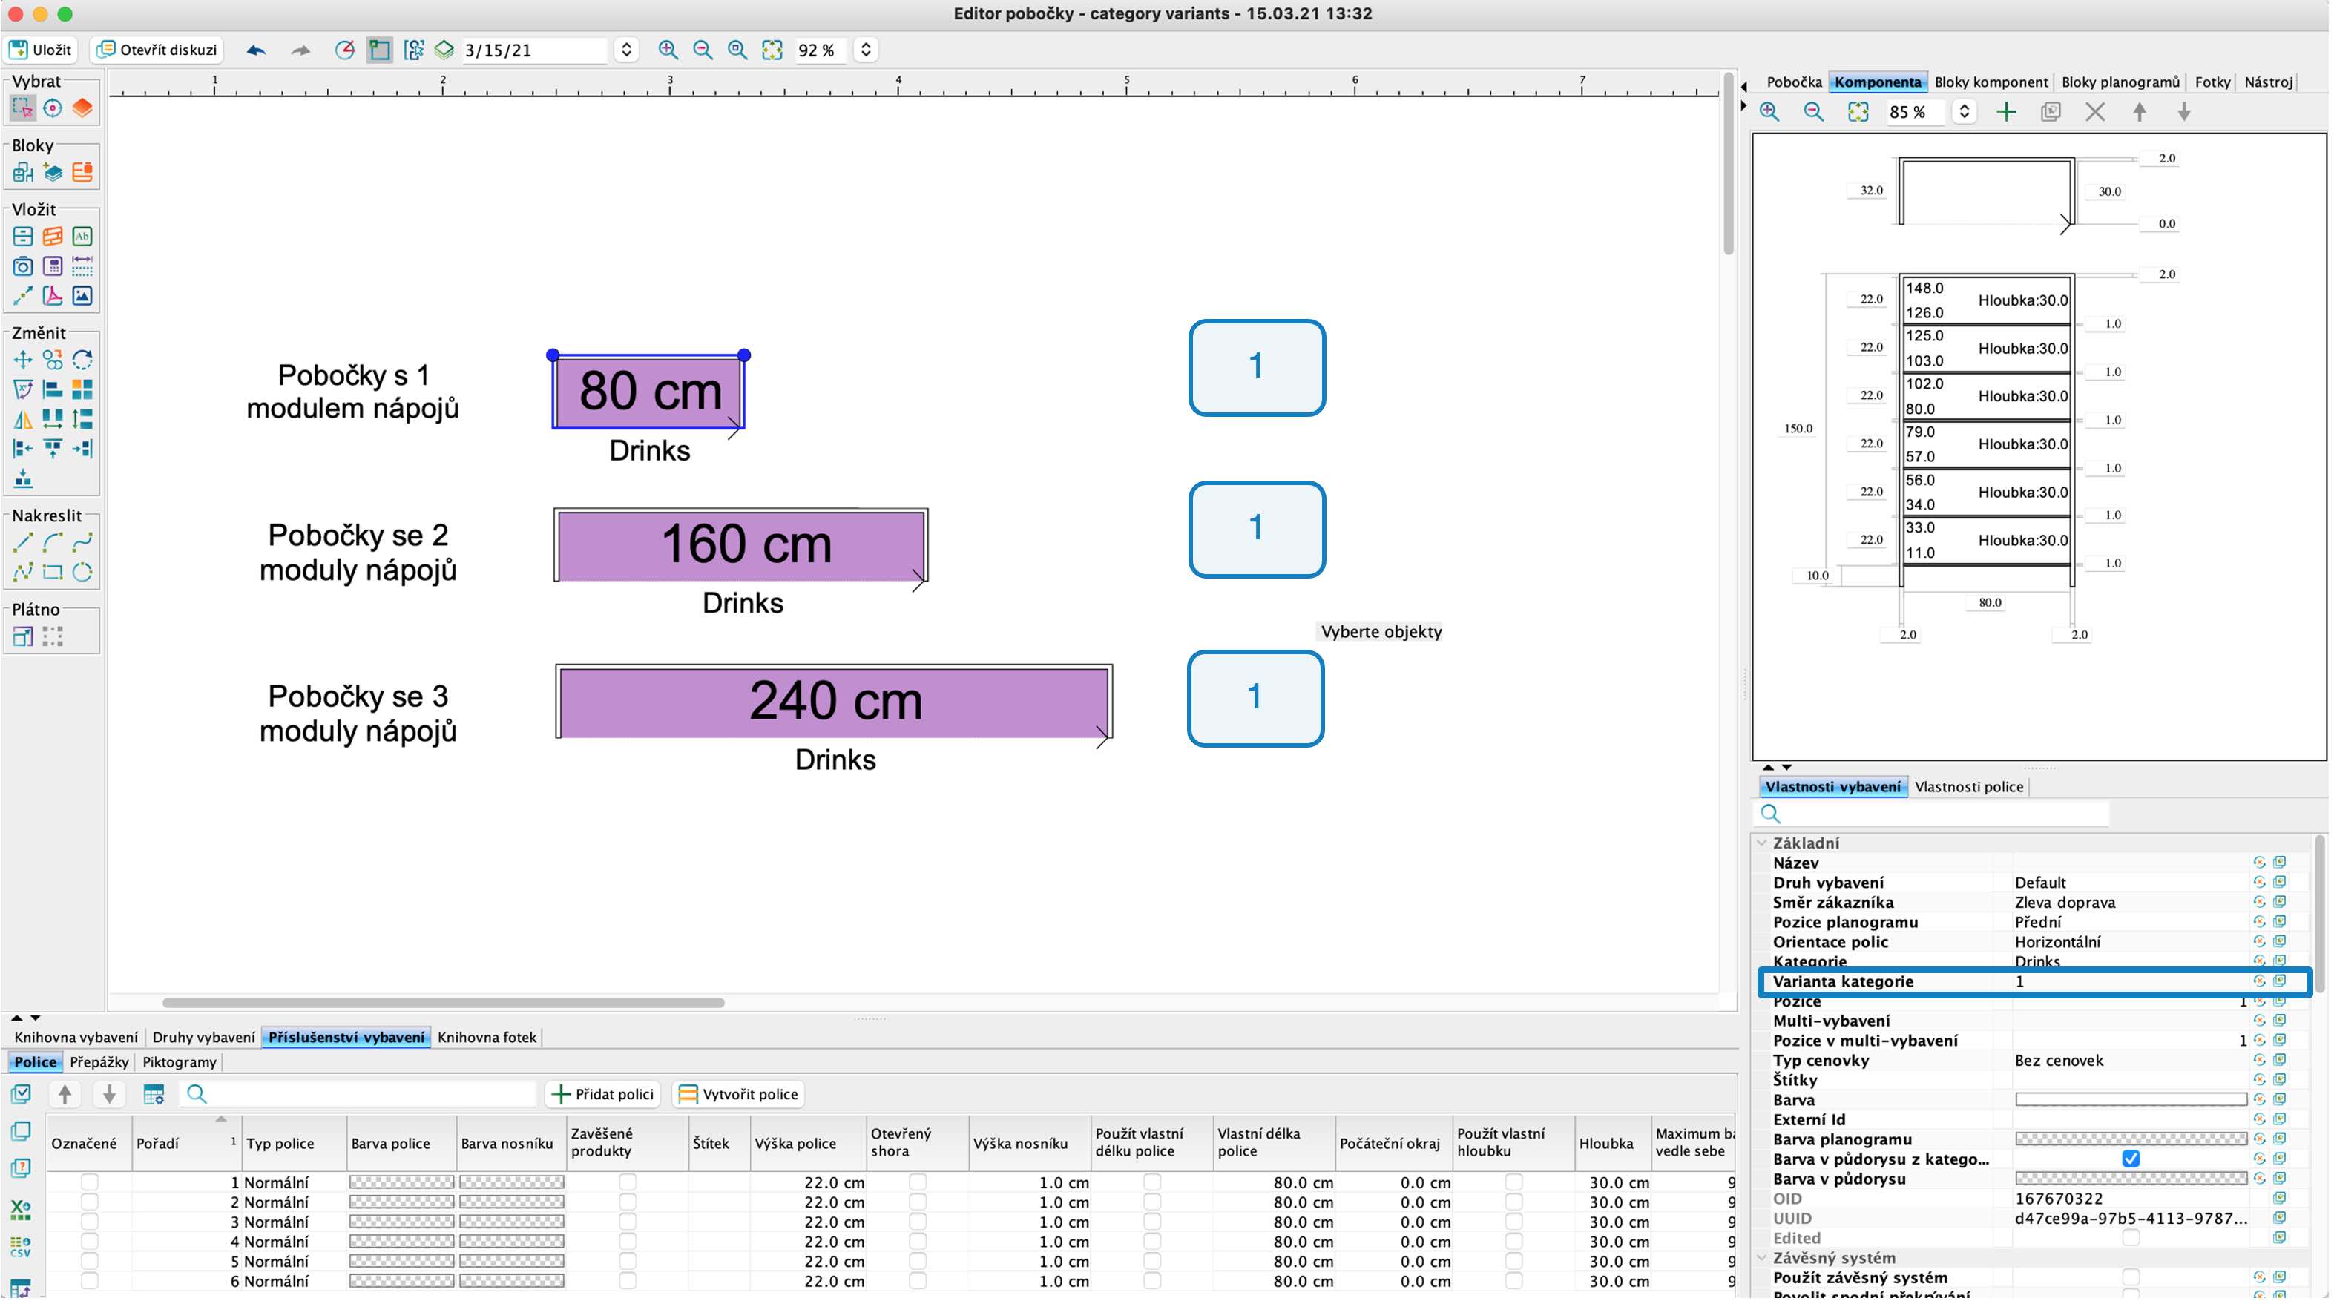Insert a text label with the Ab icon
2334x1301 pixels.
82,237
